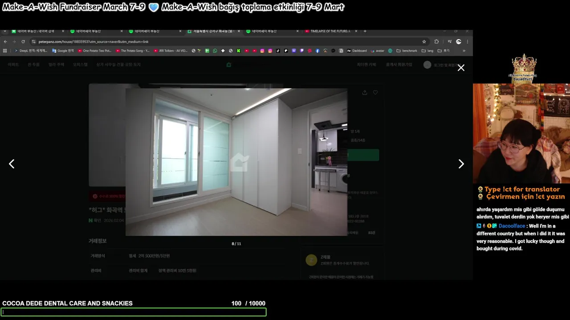The width and height of the screenshot is (570, 320).
Task: Select the 빌라 주택 site menu item
Action: click(56, 65)
